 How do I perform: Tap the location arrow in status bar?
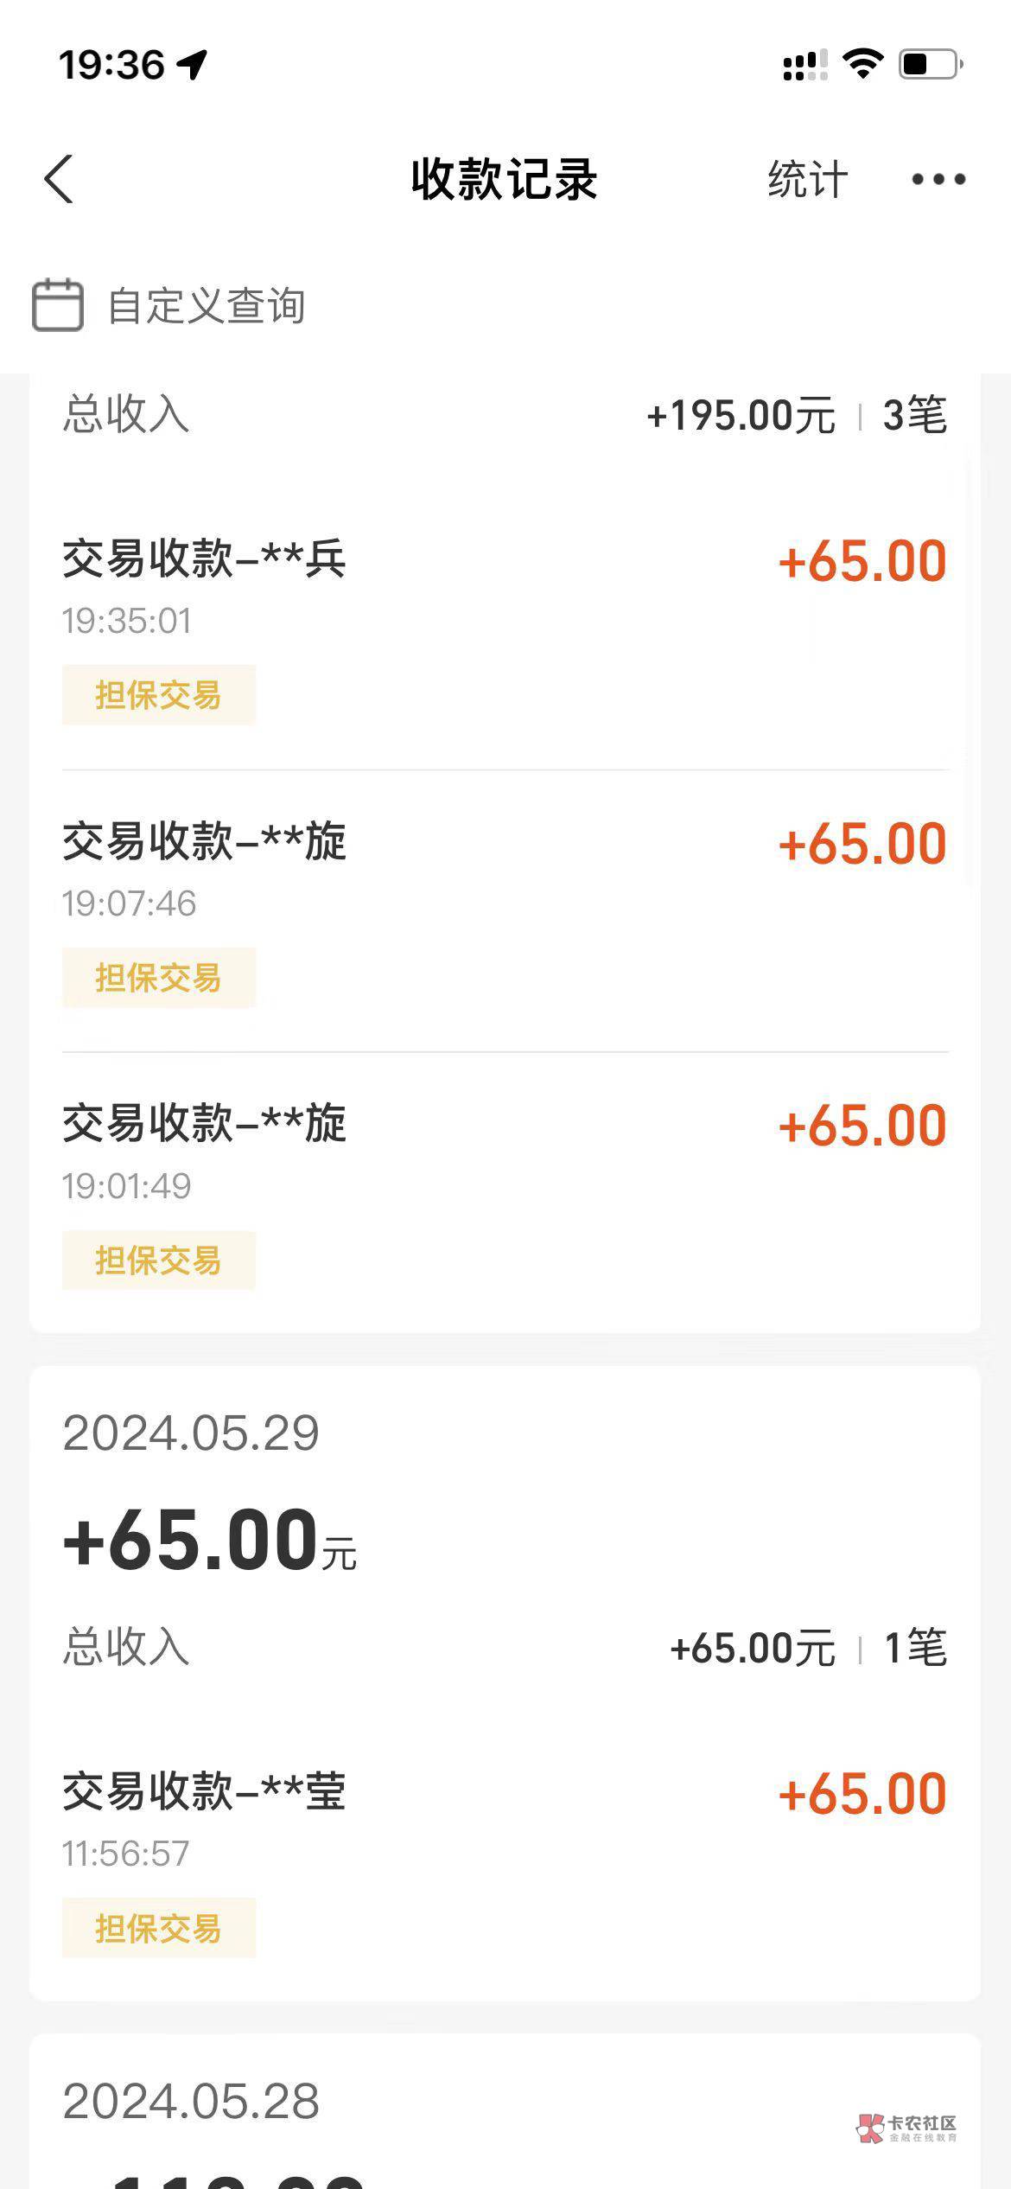(x=193, y=64)
